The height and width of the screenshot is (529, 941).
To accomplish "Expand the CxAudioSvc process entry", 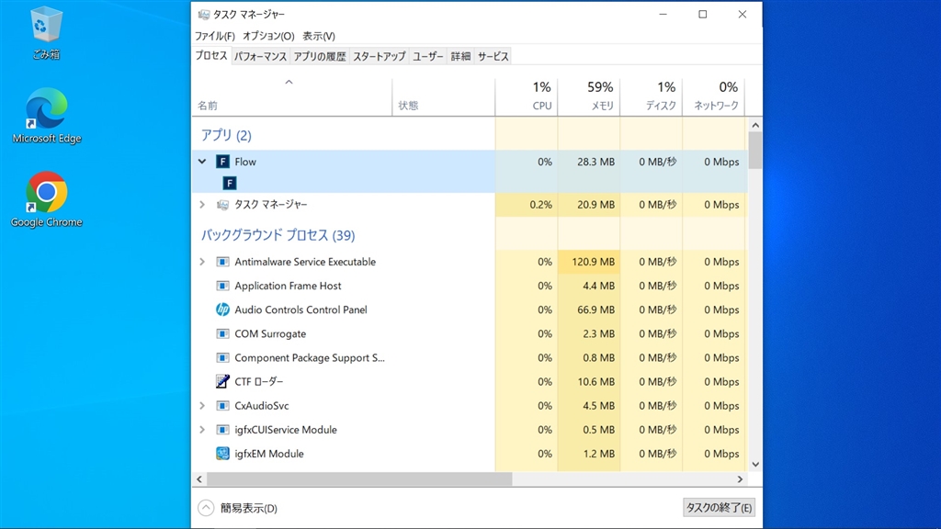I will [202, 405].
